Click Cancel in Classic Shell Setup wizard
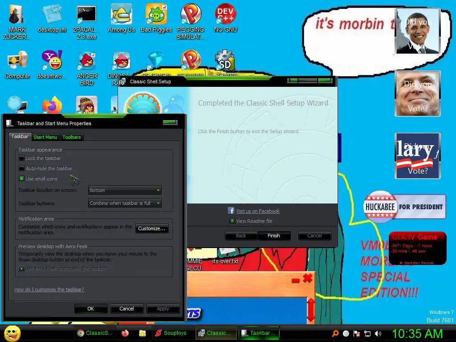The width and height of the screenshot is (456, 342). tap(314, 236)
